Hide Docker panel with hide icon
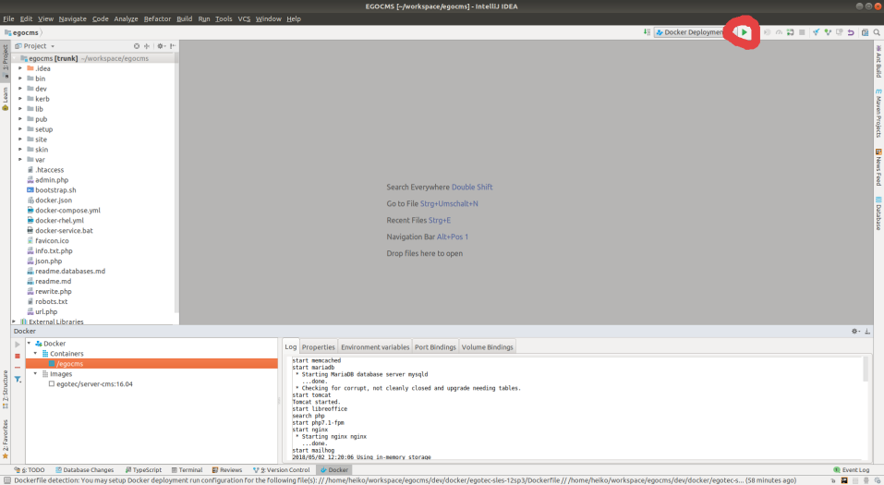The width and height of the screenshot is (884, 485). [867, 331]
